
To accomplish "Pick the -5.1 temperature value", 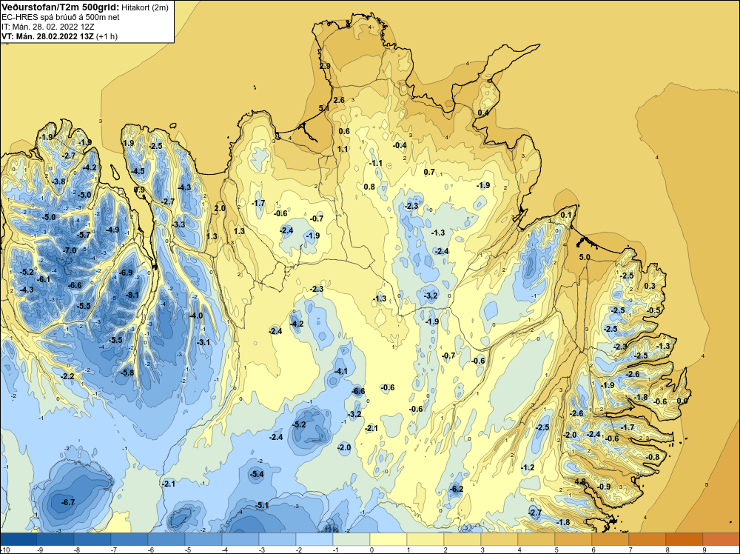I will (x=262, y=505).
